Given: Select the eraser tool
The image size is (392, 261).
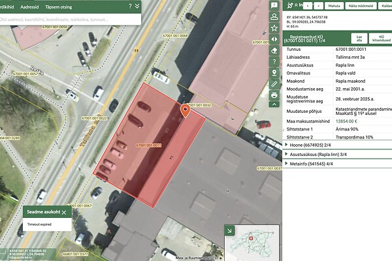Looking at the screenshot, I should coord(274,50).
